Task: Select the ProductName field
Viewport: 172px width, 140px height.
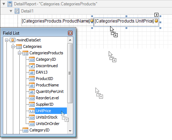Action: click(47, 85)
